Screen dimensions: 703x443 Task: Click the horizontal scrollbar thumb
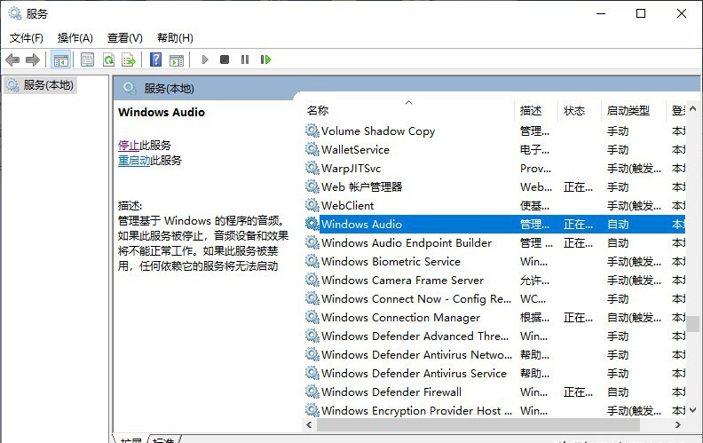pos(478,424)
